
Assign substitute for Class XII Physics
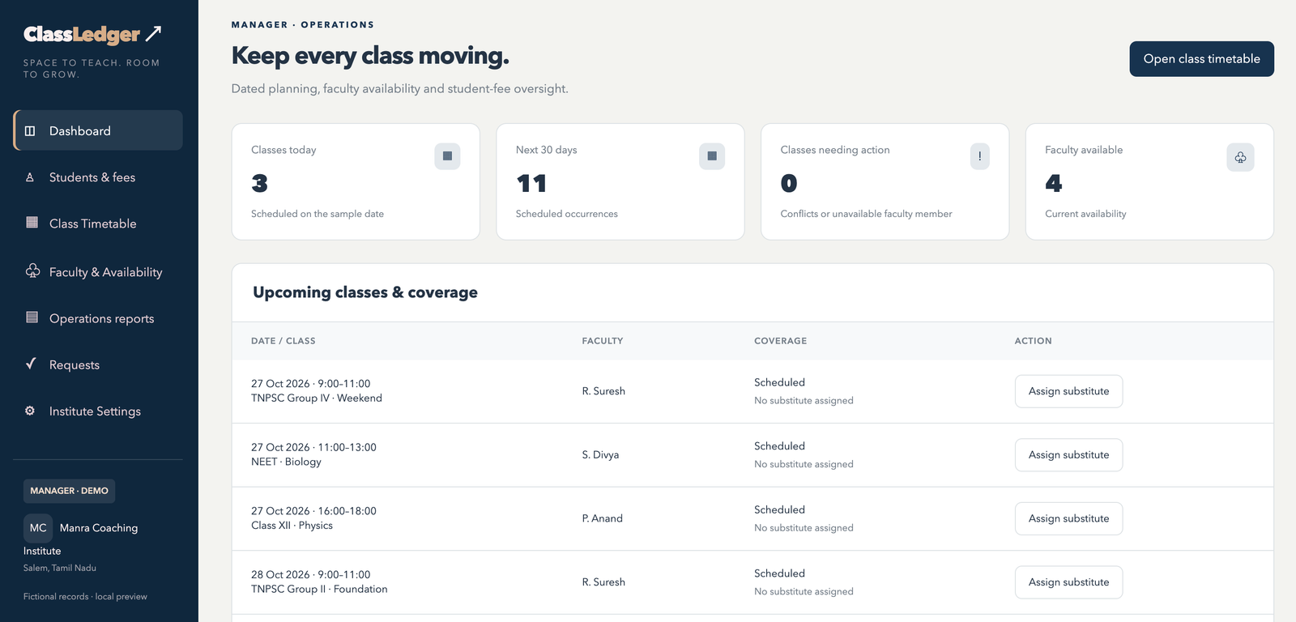1069,518
